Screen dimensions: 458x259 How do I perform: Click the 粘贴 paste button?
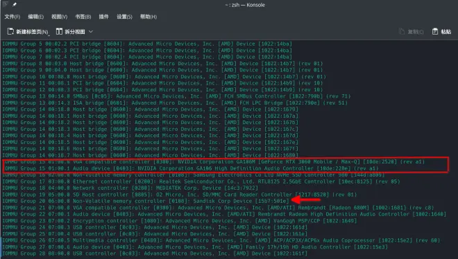click(441, 31)
